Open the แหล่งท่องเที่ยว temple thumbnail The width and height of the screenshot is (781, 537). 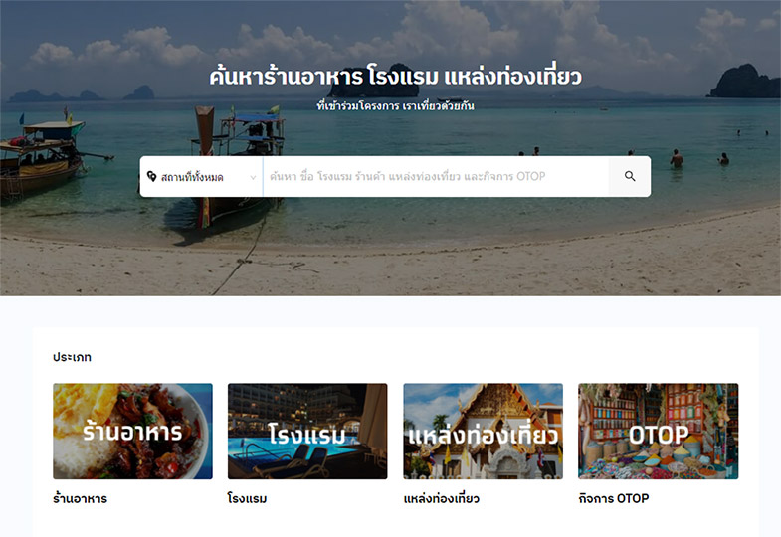tap(484, 431)
